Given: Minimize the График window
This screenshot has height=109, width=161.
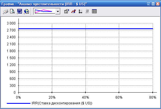Looking at the screenshot, I should (148, 4).
